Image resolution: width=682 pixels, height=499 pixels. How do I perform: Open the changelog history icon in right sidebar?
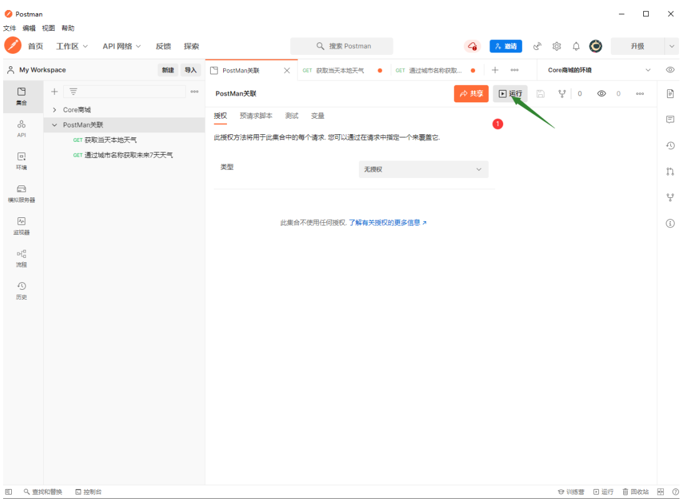coord(670,146)
